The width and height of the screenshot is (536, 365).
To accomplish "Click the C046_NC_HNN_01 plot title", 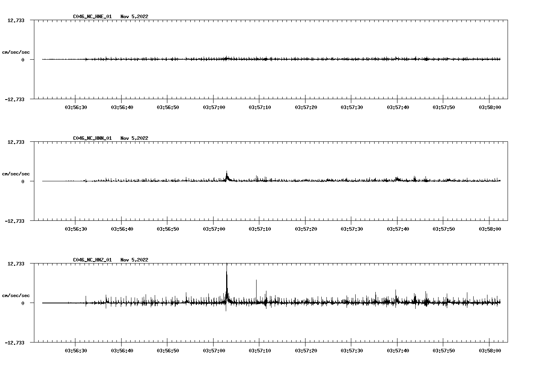I will coord(92,138).
